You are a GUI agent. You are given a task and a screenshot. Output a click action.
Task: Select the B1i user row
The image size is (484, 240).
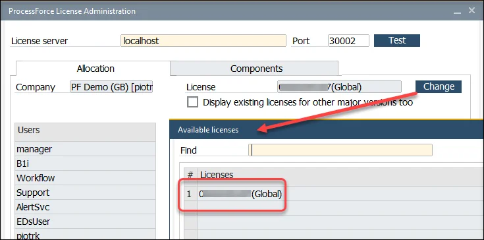pos(85,164)
